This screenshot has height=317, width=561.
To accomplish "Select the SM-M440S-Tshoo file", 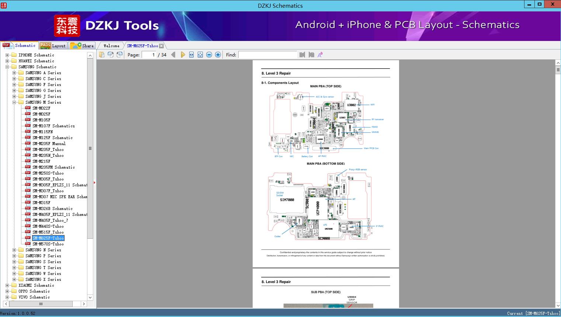I will (48, 226).
